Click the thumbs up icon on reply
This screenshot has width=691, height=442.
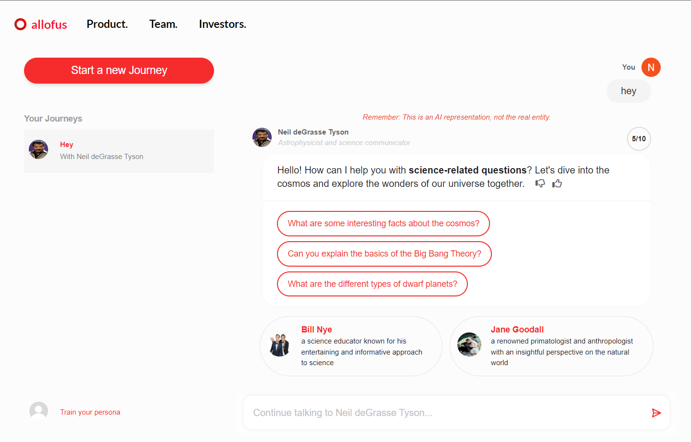(557, 184)
